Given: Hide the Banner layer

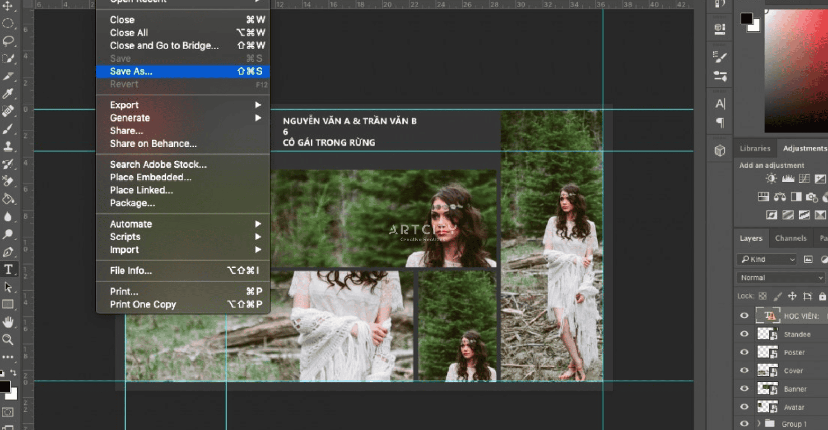Looking at the screenshot, I should (x=744, y=389).
